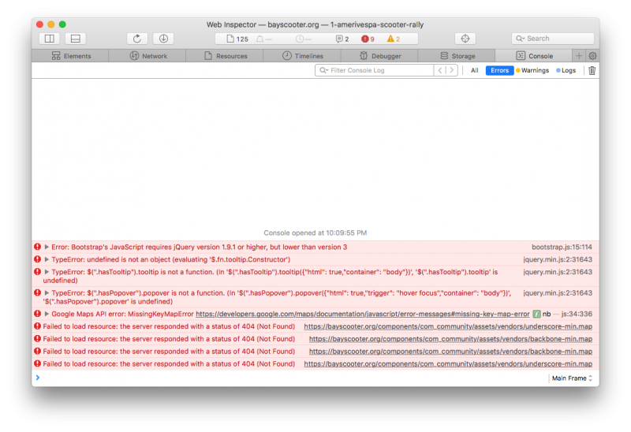The image size is (631, 432).
Task: Click the 125 resources count indicator
Action: tap(237, 39)
